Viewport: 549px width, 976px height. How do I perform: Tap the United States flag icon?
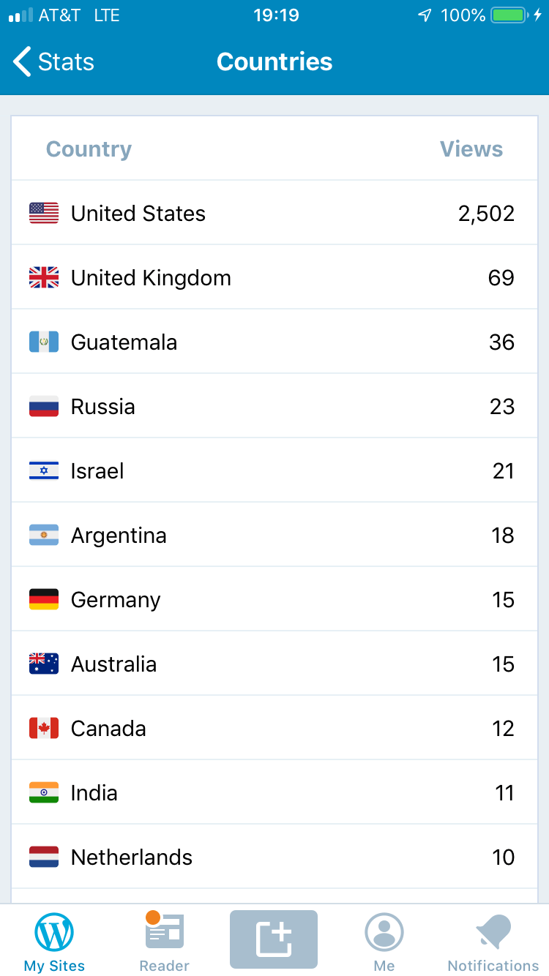pos(44,214)
